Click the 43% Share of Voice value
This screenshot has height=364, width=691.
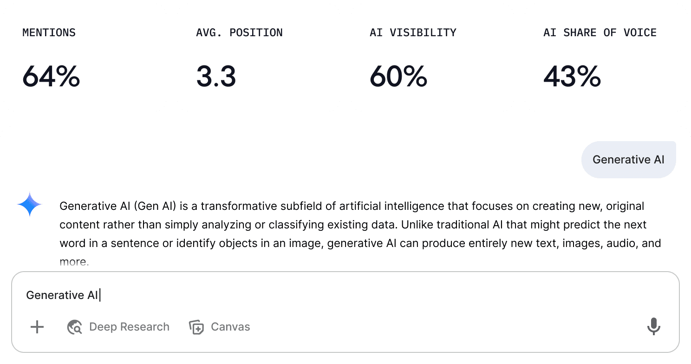coord(572,76)
